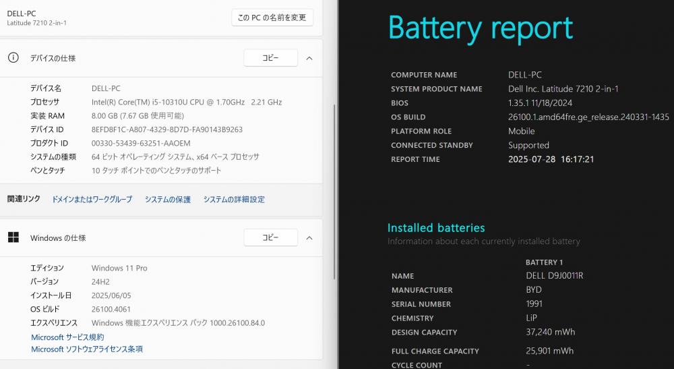
Task: Click the Installed batteries heading
Action: pos(436,228)
